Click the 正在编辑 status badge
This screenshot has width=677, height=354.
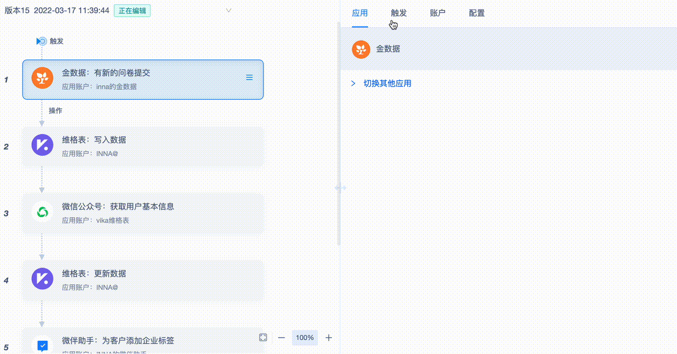[x=132, y=10]
